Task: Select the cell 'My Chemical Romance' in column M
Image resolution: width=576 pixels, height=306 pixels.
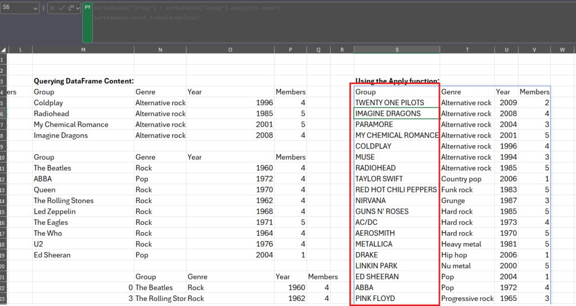Action: tap(83, 124)
